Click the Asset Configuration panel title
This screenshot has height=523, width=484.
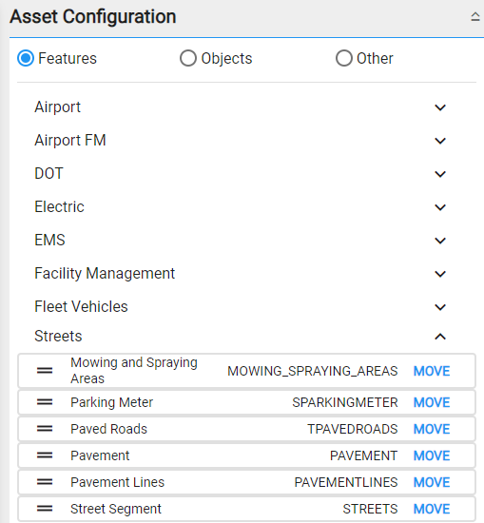[x=93, y=17]
